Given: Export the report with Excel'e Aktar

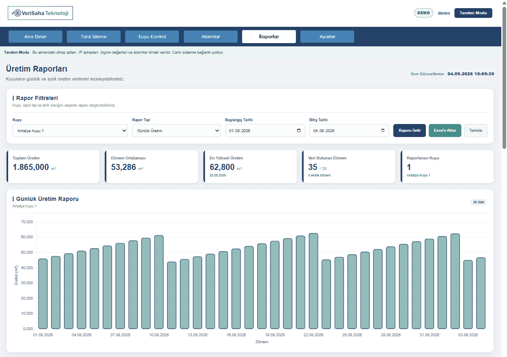Looking at the screenshot, I should click(445, 131).
